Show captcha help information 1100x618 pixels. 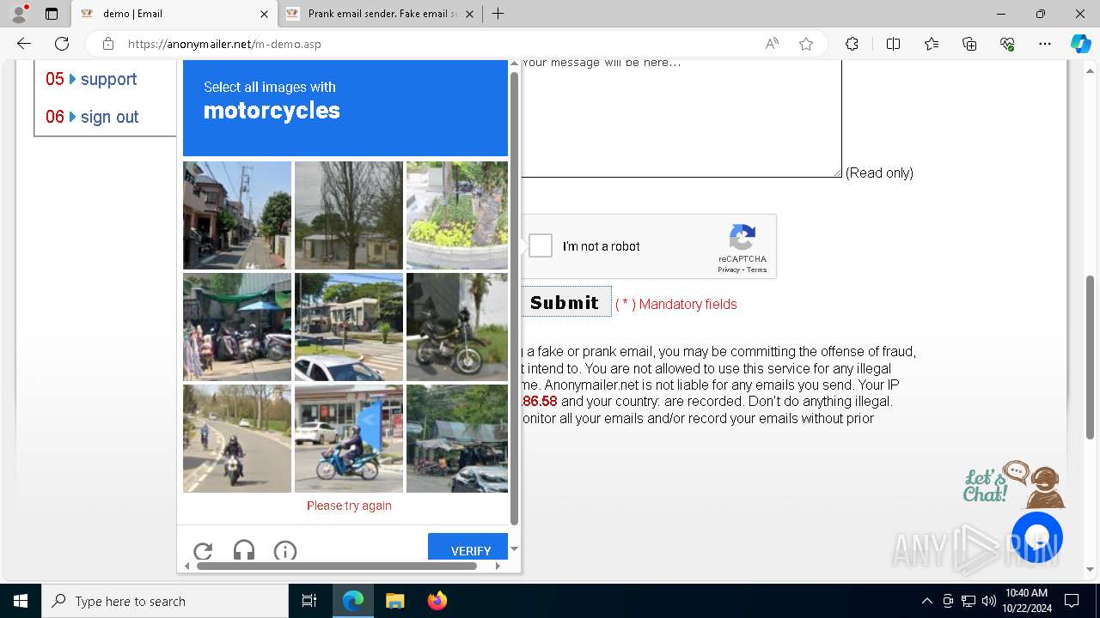[x=285, y=551]
